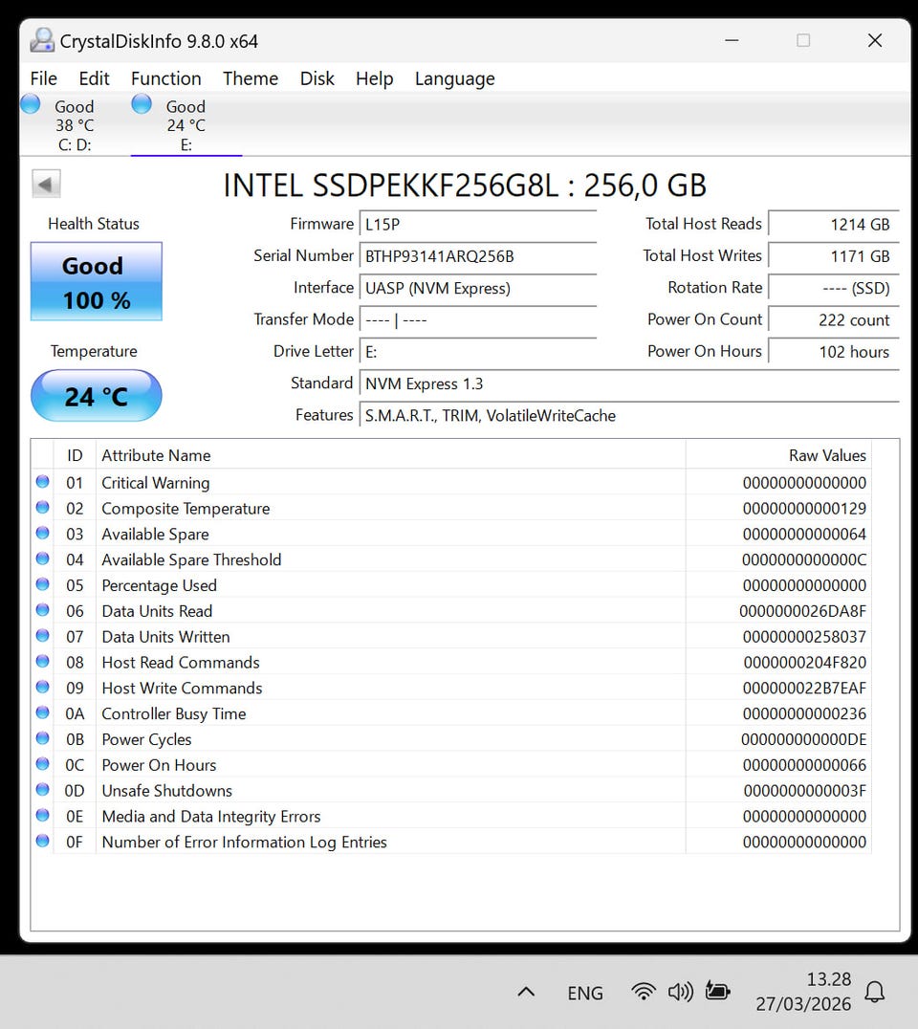Open the Function menu

click(165, 78)
